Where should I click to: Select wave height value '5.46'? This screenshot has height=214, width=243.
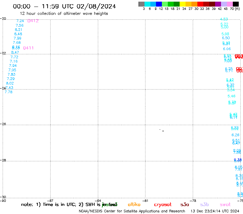click(x=232, y=96)
